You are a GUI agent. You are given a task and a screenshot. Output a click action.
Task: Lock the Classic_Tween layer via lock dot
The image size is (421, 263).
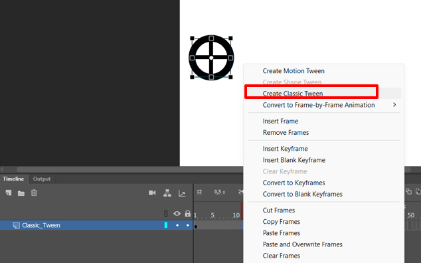click(x=188, y=225)
